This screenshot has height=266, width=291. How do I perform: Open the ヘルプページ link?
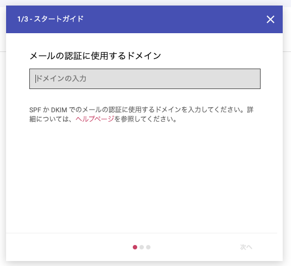[x=95, y=119]
